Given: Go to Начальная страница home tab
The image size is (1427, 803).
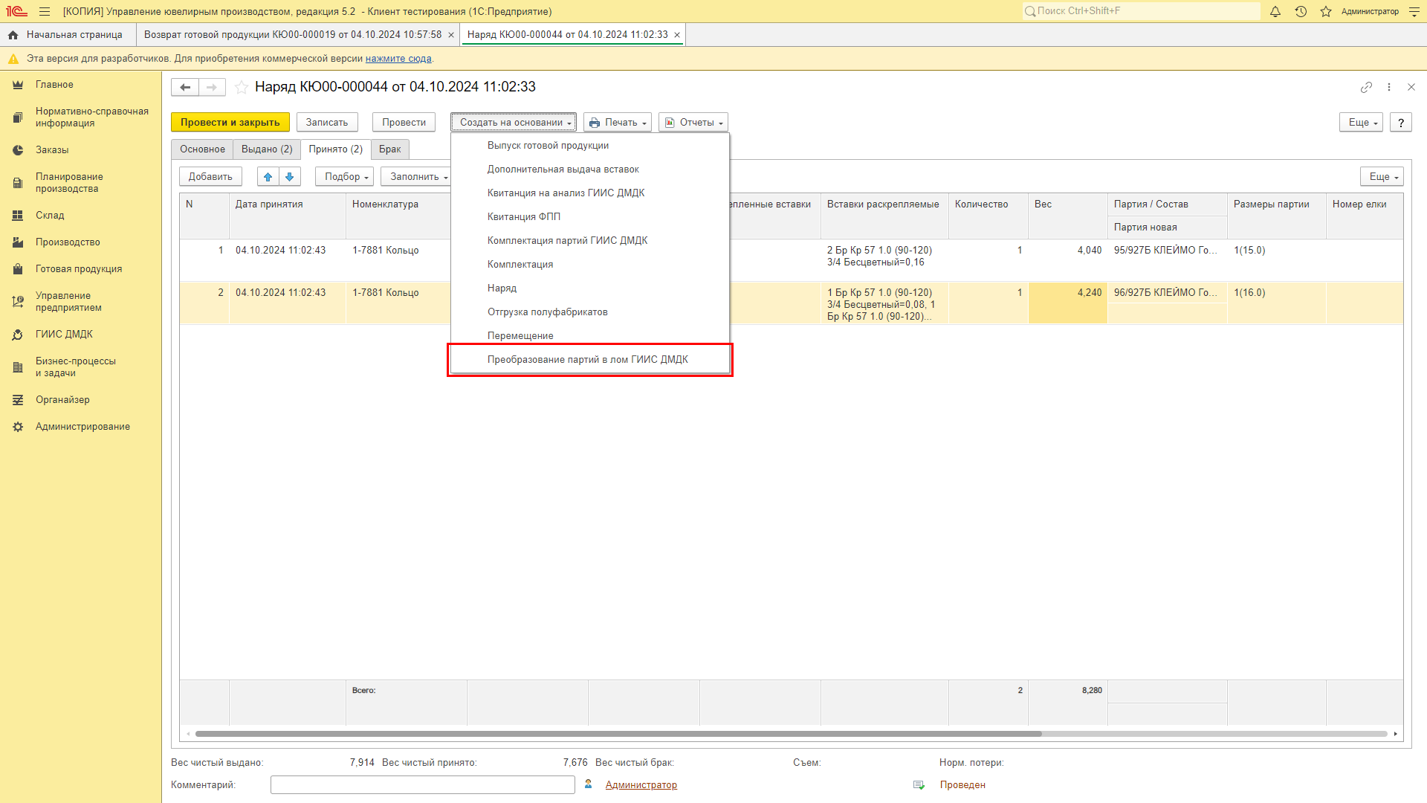Looking at the screenshot, I should coord(65,35).
